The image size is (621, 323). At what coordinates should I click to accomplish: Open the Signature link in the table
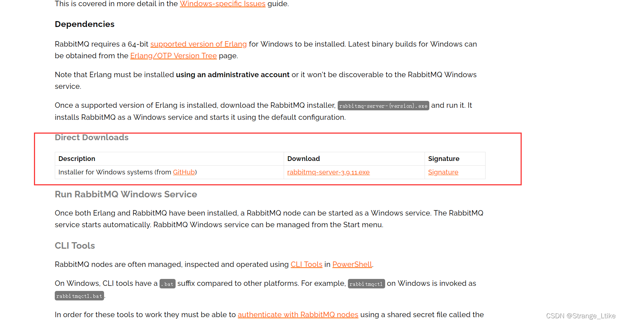coord(443,172)
